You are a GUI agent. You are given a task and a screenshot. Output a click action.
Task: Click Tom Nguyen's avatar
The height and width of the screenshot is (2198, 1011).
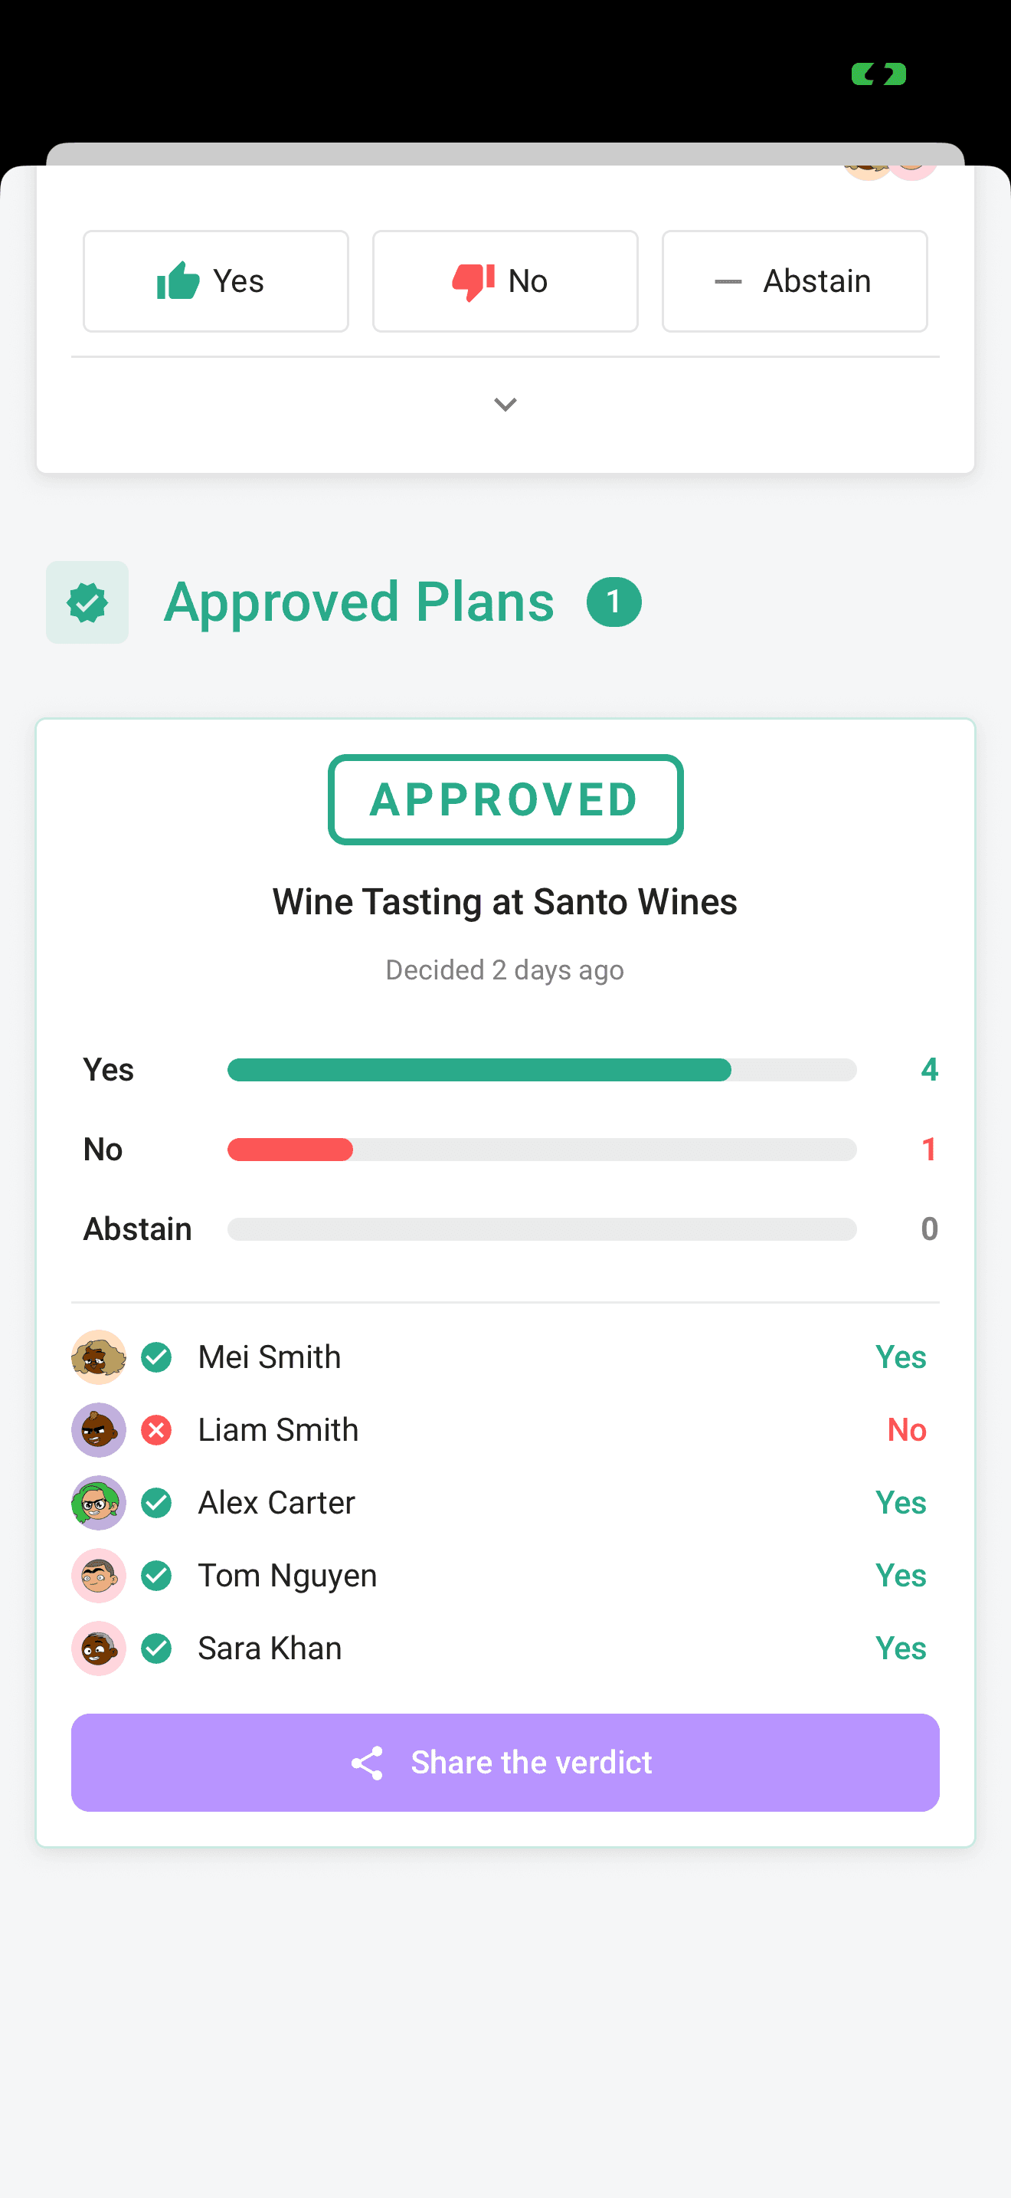click(99, 1575)
